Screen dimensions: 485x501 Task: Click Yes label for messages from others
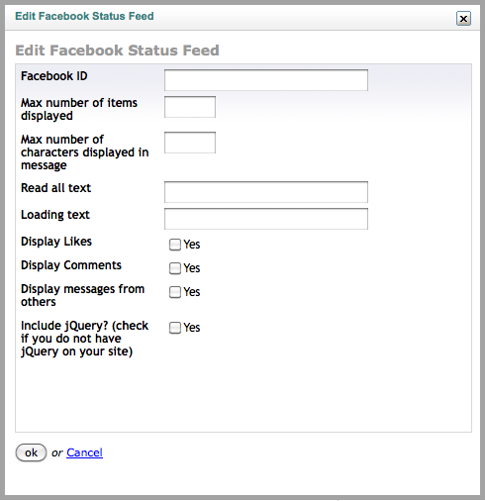pyautogui.click(x=192, y=292)
